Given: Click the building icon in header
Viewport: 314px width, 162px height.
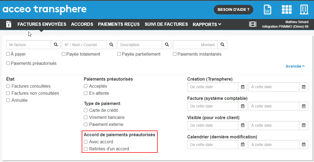Looking at the screenshot, I should pyautogui.click(x=304, y=9).
